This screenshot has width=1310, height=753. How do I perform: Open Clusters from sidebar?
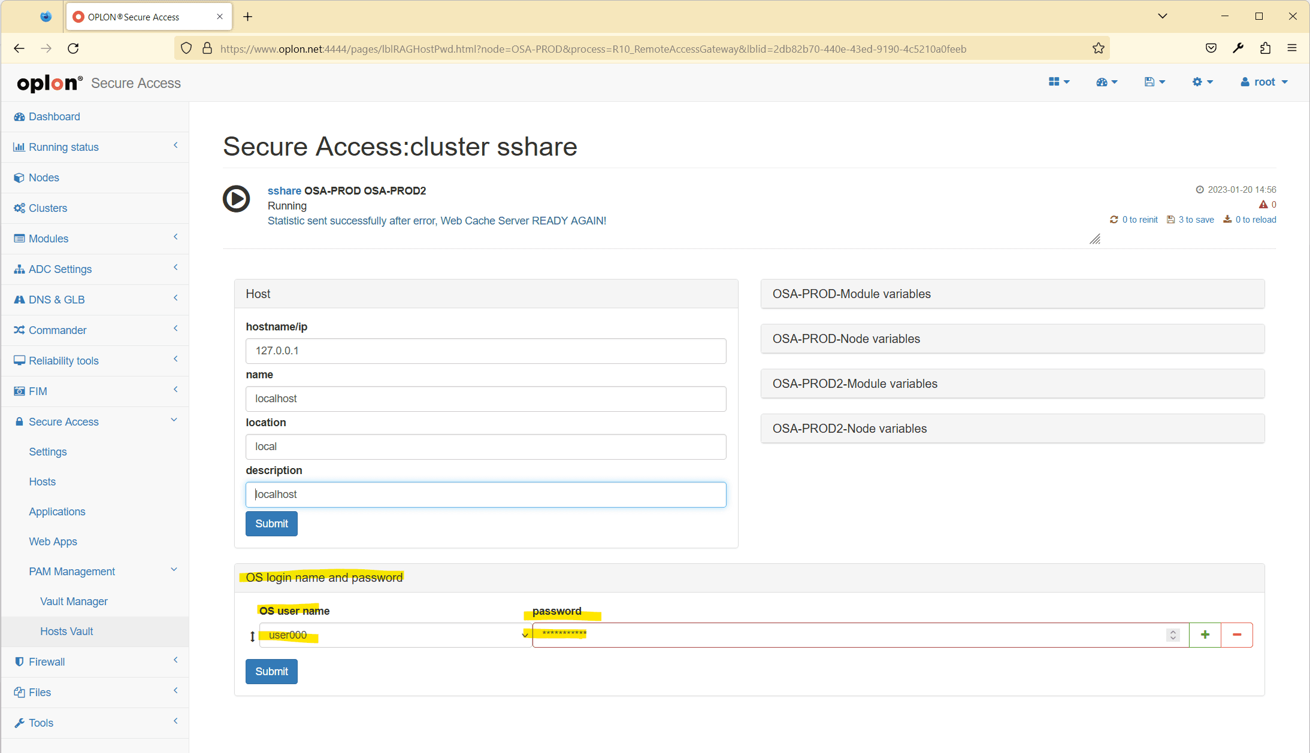95,208
